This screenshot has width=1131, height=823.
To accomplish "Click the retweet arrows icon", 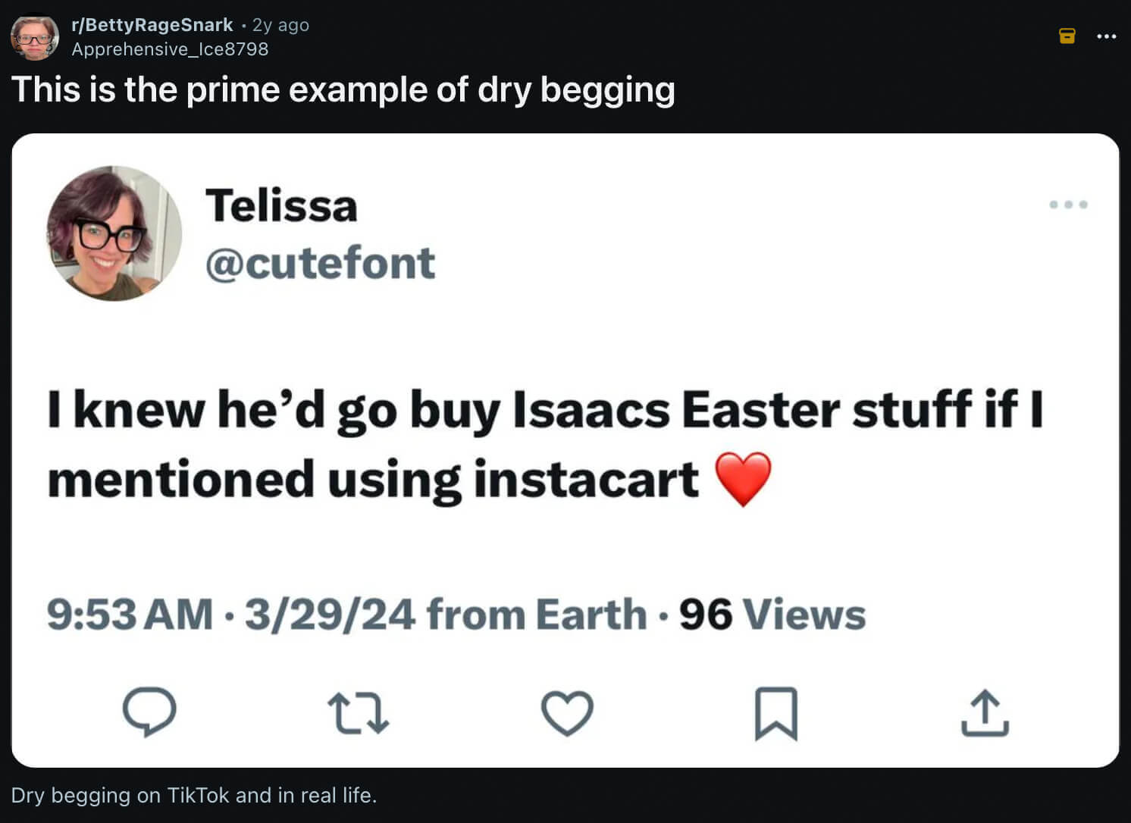I will coord(358,713).
